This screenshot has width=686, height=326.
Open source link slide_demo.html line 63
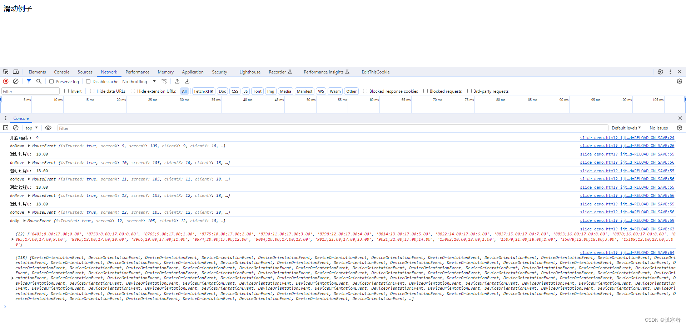coord(627,229)
